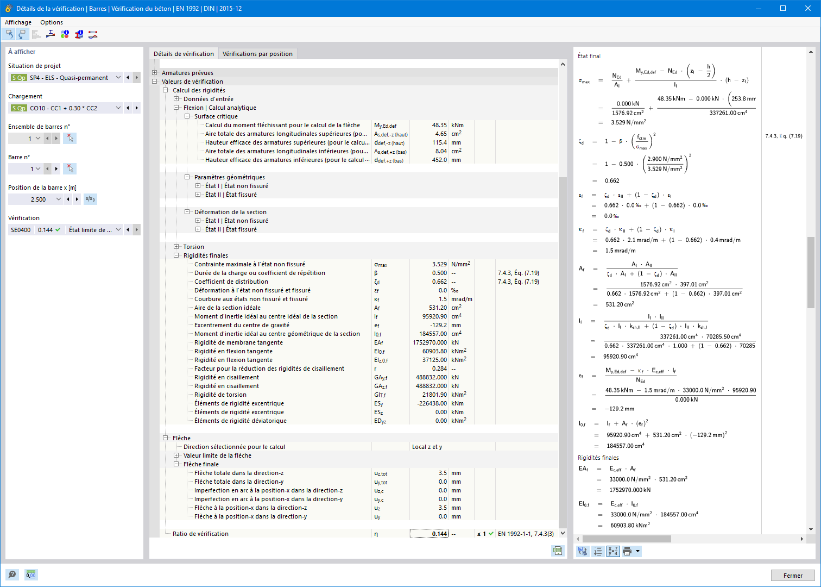The height and width of the screenshot is (587, 821).
Task: Print the formula panel with the printer icon
Action: (x=627, y=551)
